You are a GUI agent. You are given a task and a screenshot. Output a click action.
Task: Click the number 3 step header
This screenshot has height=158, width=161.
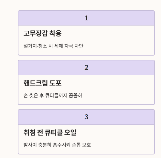tap(86, 117)
